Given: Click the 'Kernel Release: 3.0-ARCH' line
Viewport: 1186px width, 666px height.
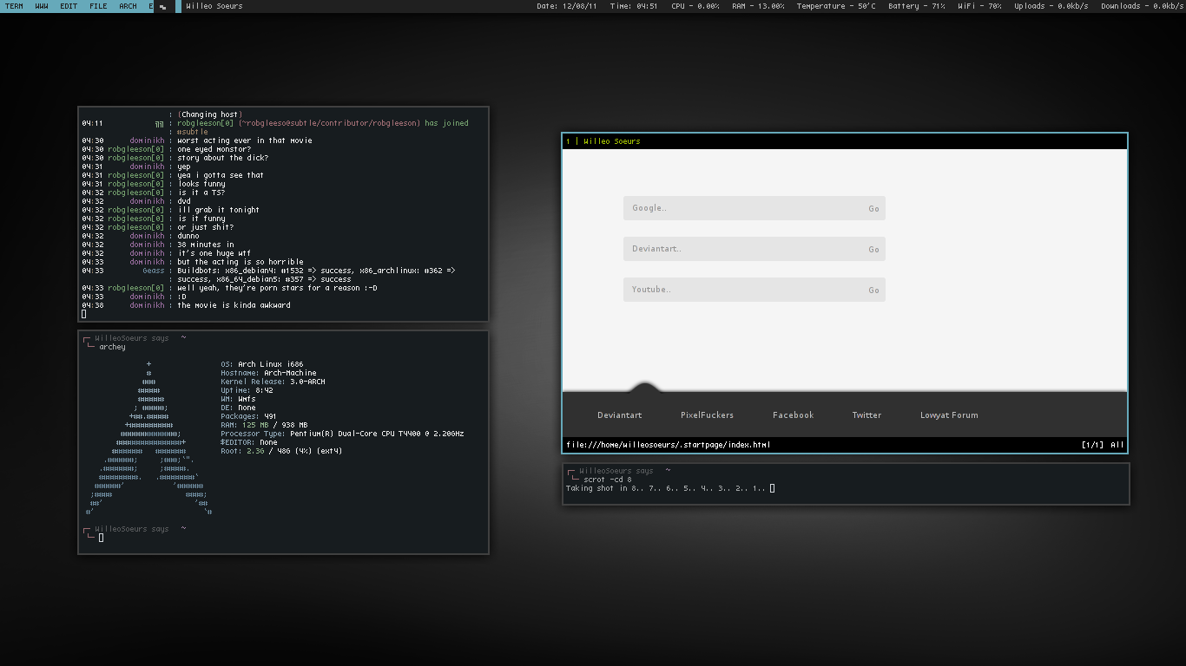Looking at the screenshot, I should pyautogui.click(x=273, y=382).
